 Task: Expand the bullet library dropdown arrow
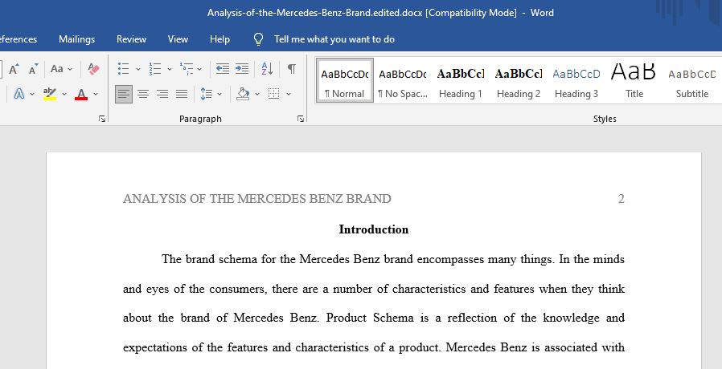coord(137,69)
